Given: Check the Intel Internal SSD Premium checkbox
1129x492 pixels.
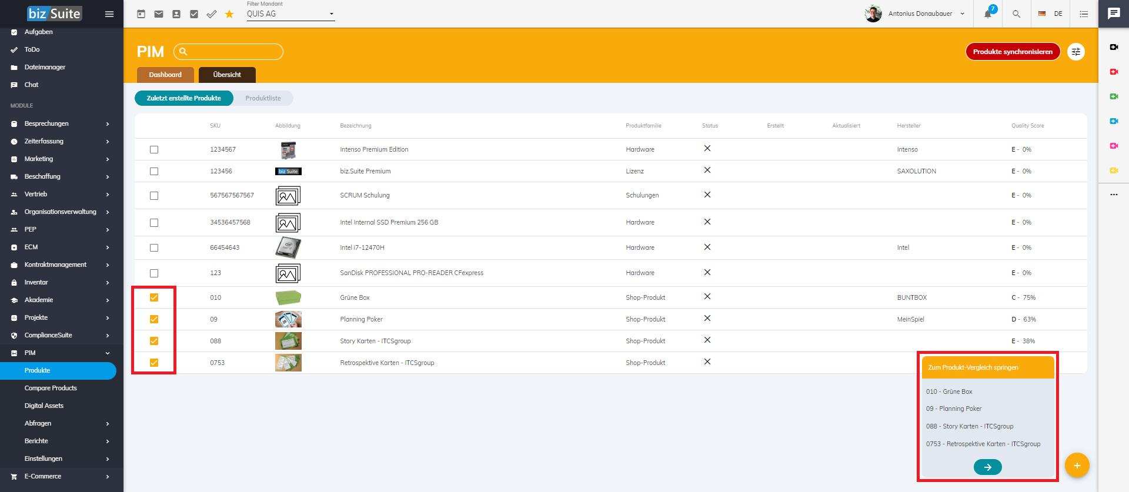Looking at the screenshot, I should click(154, 223).
